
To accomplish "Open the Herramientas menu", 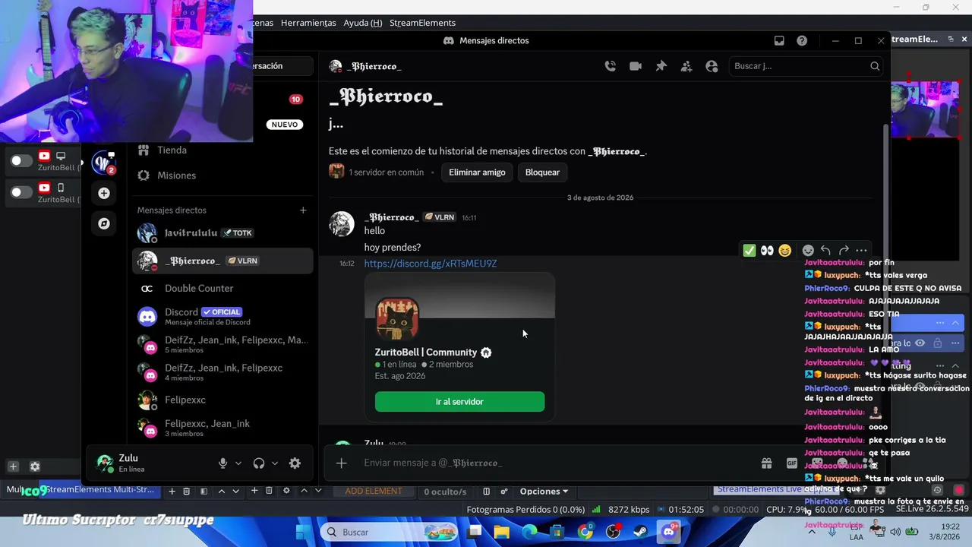I will click(308, 23).
